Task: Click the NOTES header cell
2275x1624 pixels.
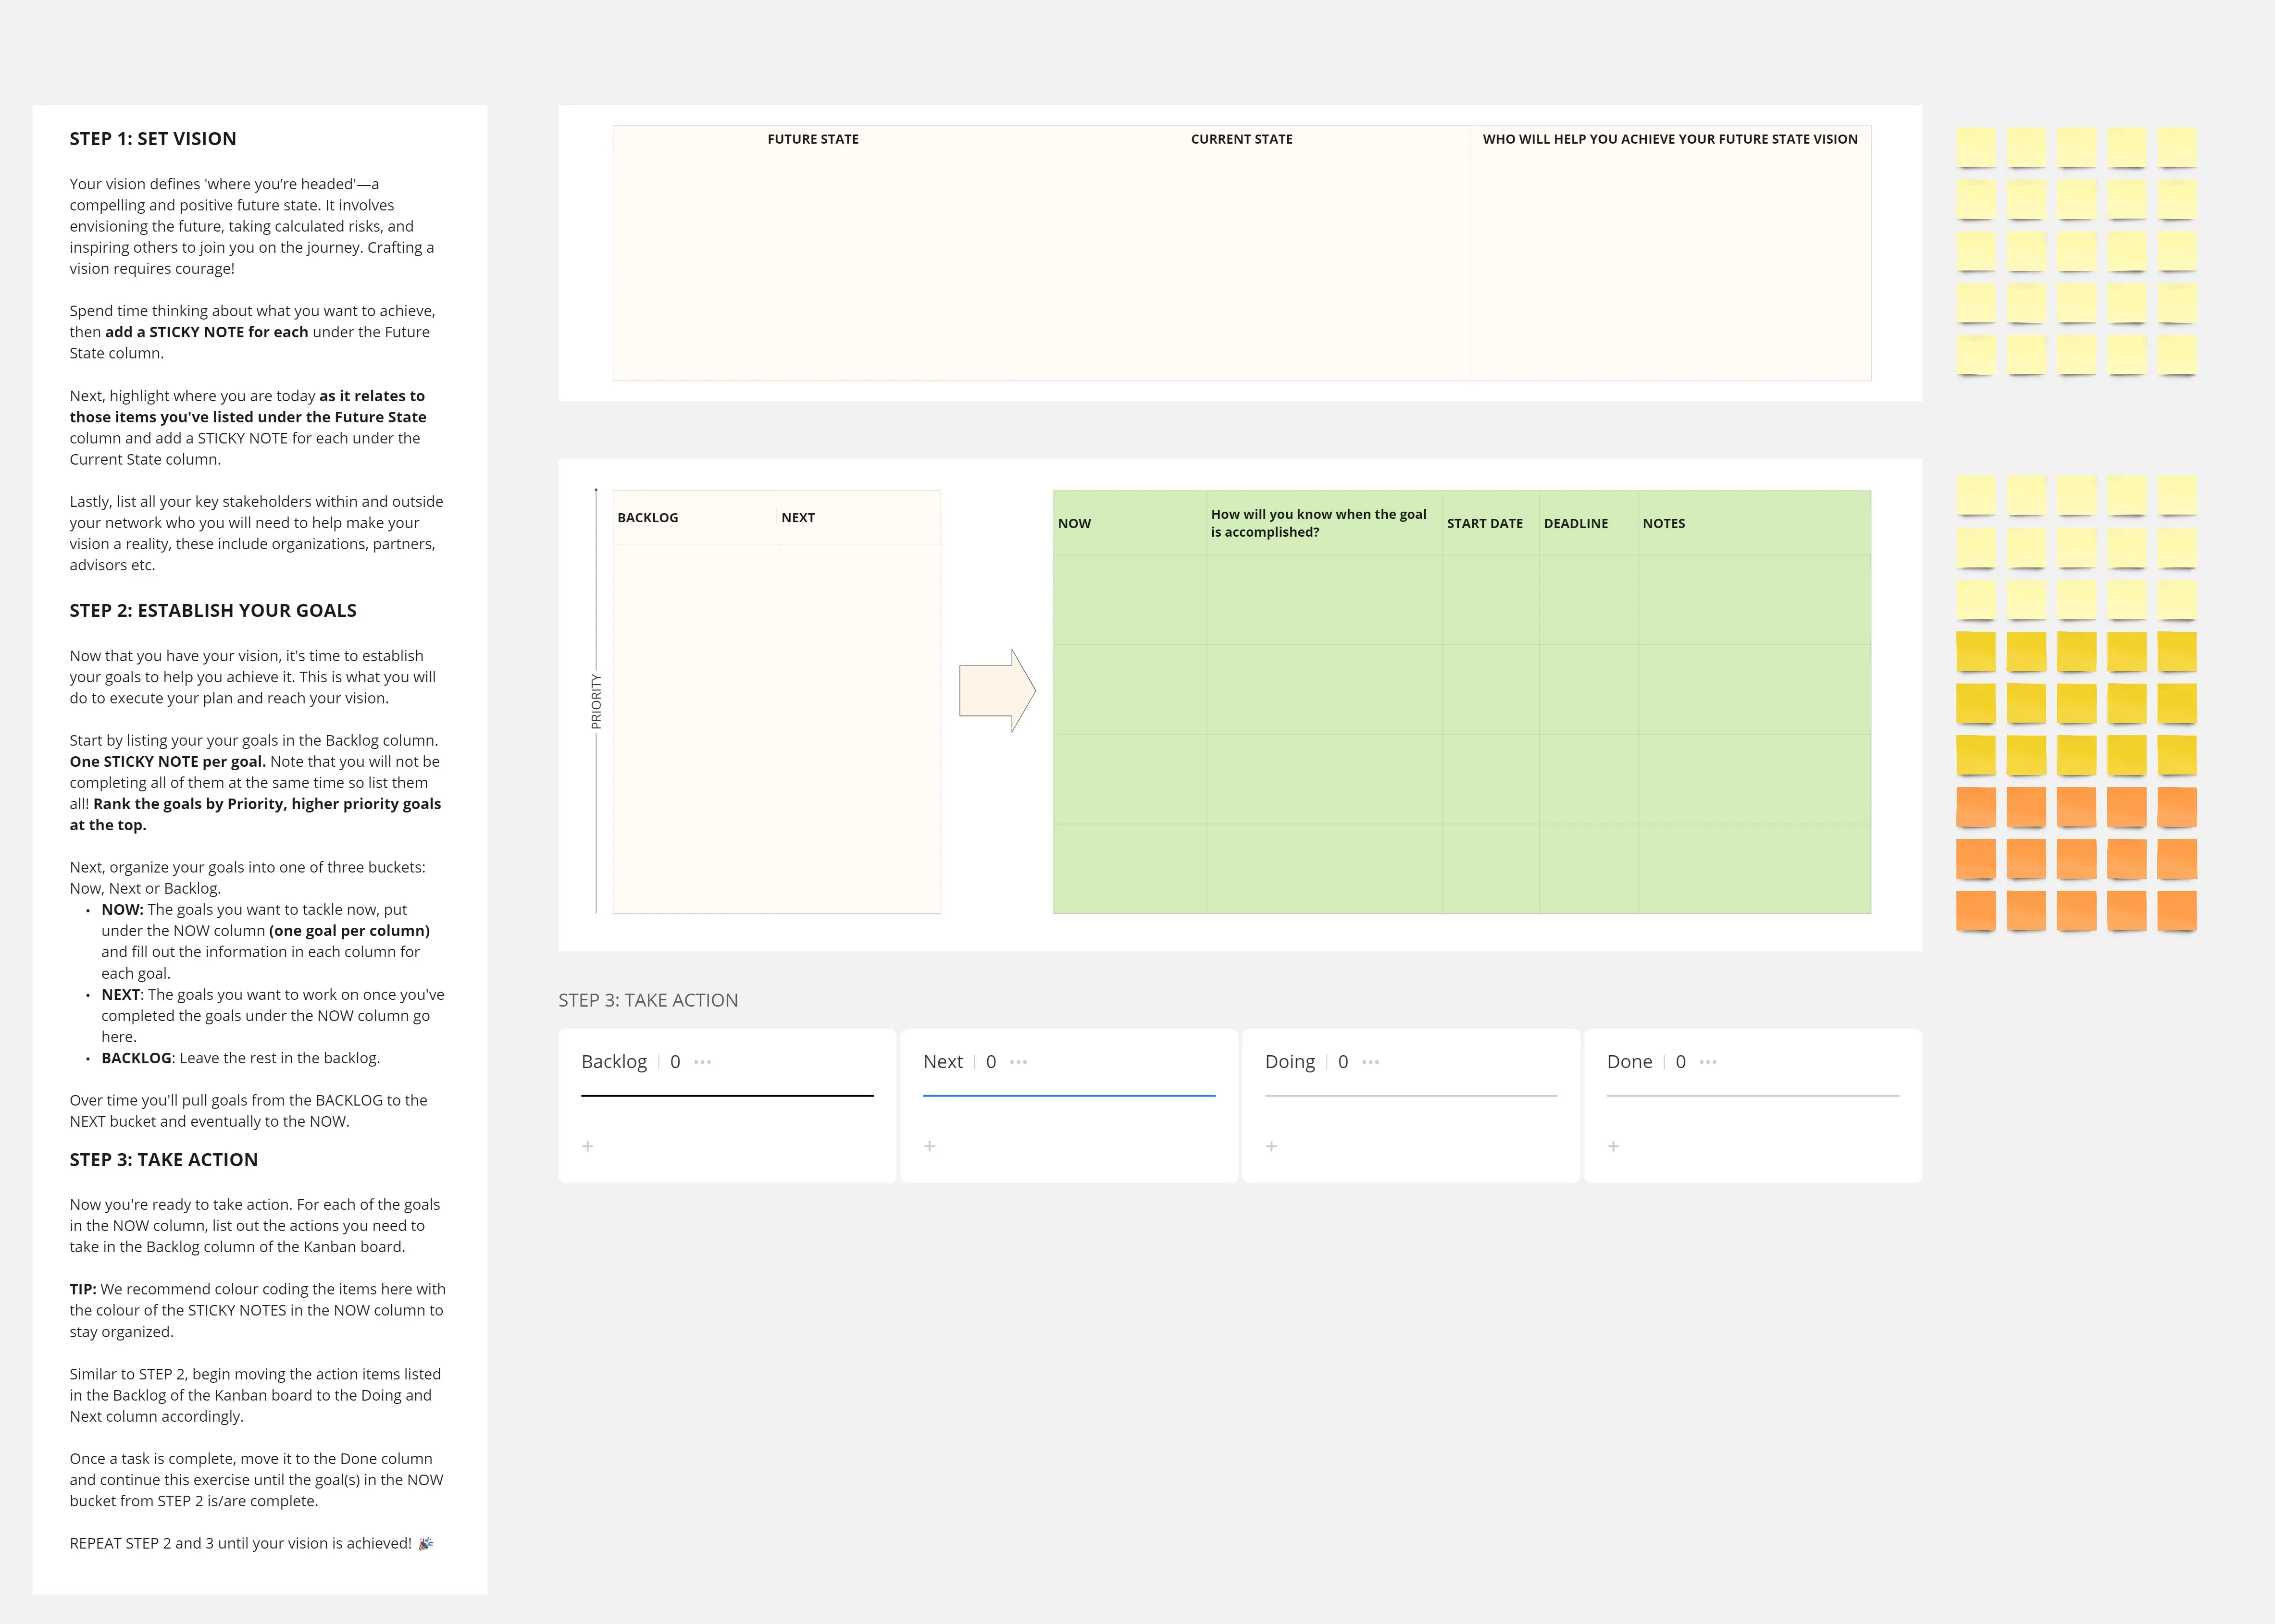Action: click(x=1754, y=523)
